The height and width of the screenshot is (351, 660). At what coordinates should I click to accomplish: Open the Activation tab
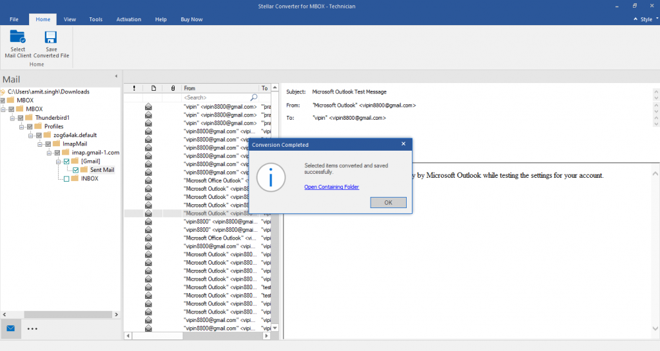tap(129, 19)
